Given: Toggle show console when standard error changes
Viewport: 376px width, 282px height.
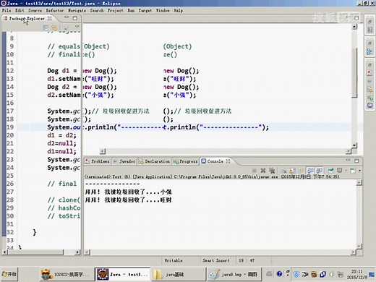Looking at the screenshot, I should (x=319, y=171).
